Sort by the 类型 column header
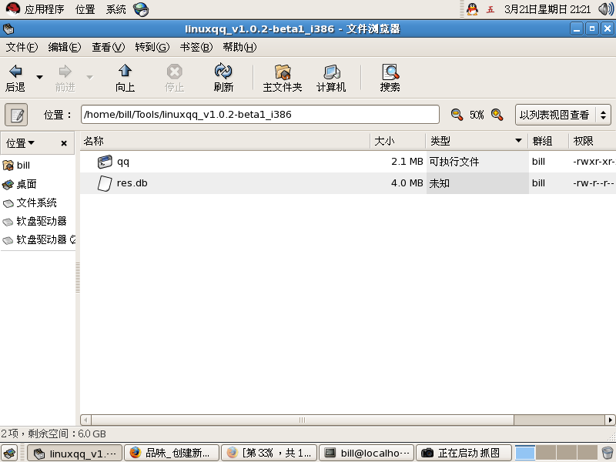616x462 pixels. [477, 141]
